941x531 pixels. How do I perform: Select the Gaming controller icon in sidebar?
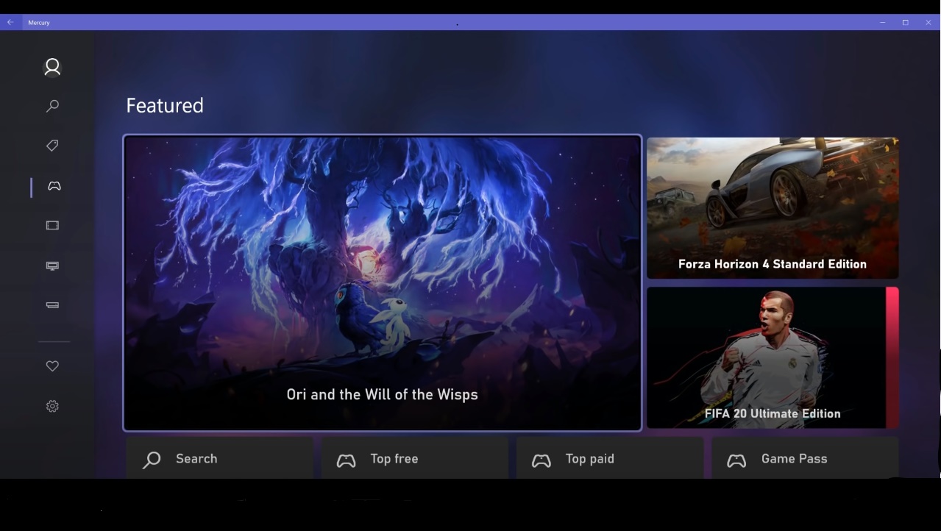click(x=54, y=186)
